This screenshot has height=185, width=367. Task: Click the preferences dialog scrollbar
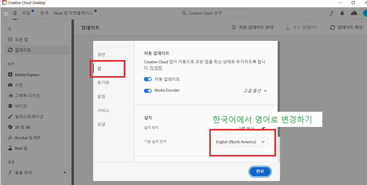tap(279, 89)
